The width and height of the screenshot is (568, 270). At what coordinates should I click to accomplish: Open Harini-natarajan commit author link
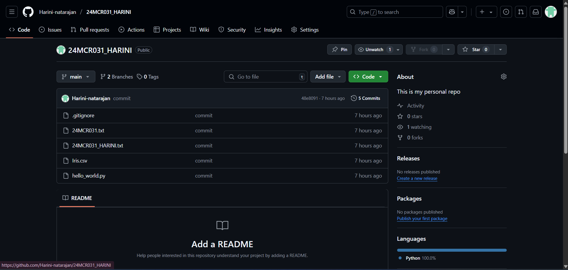91,98
